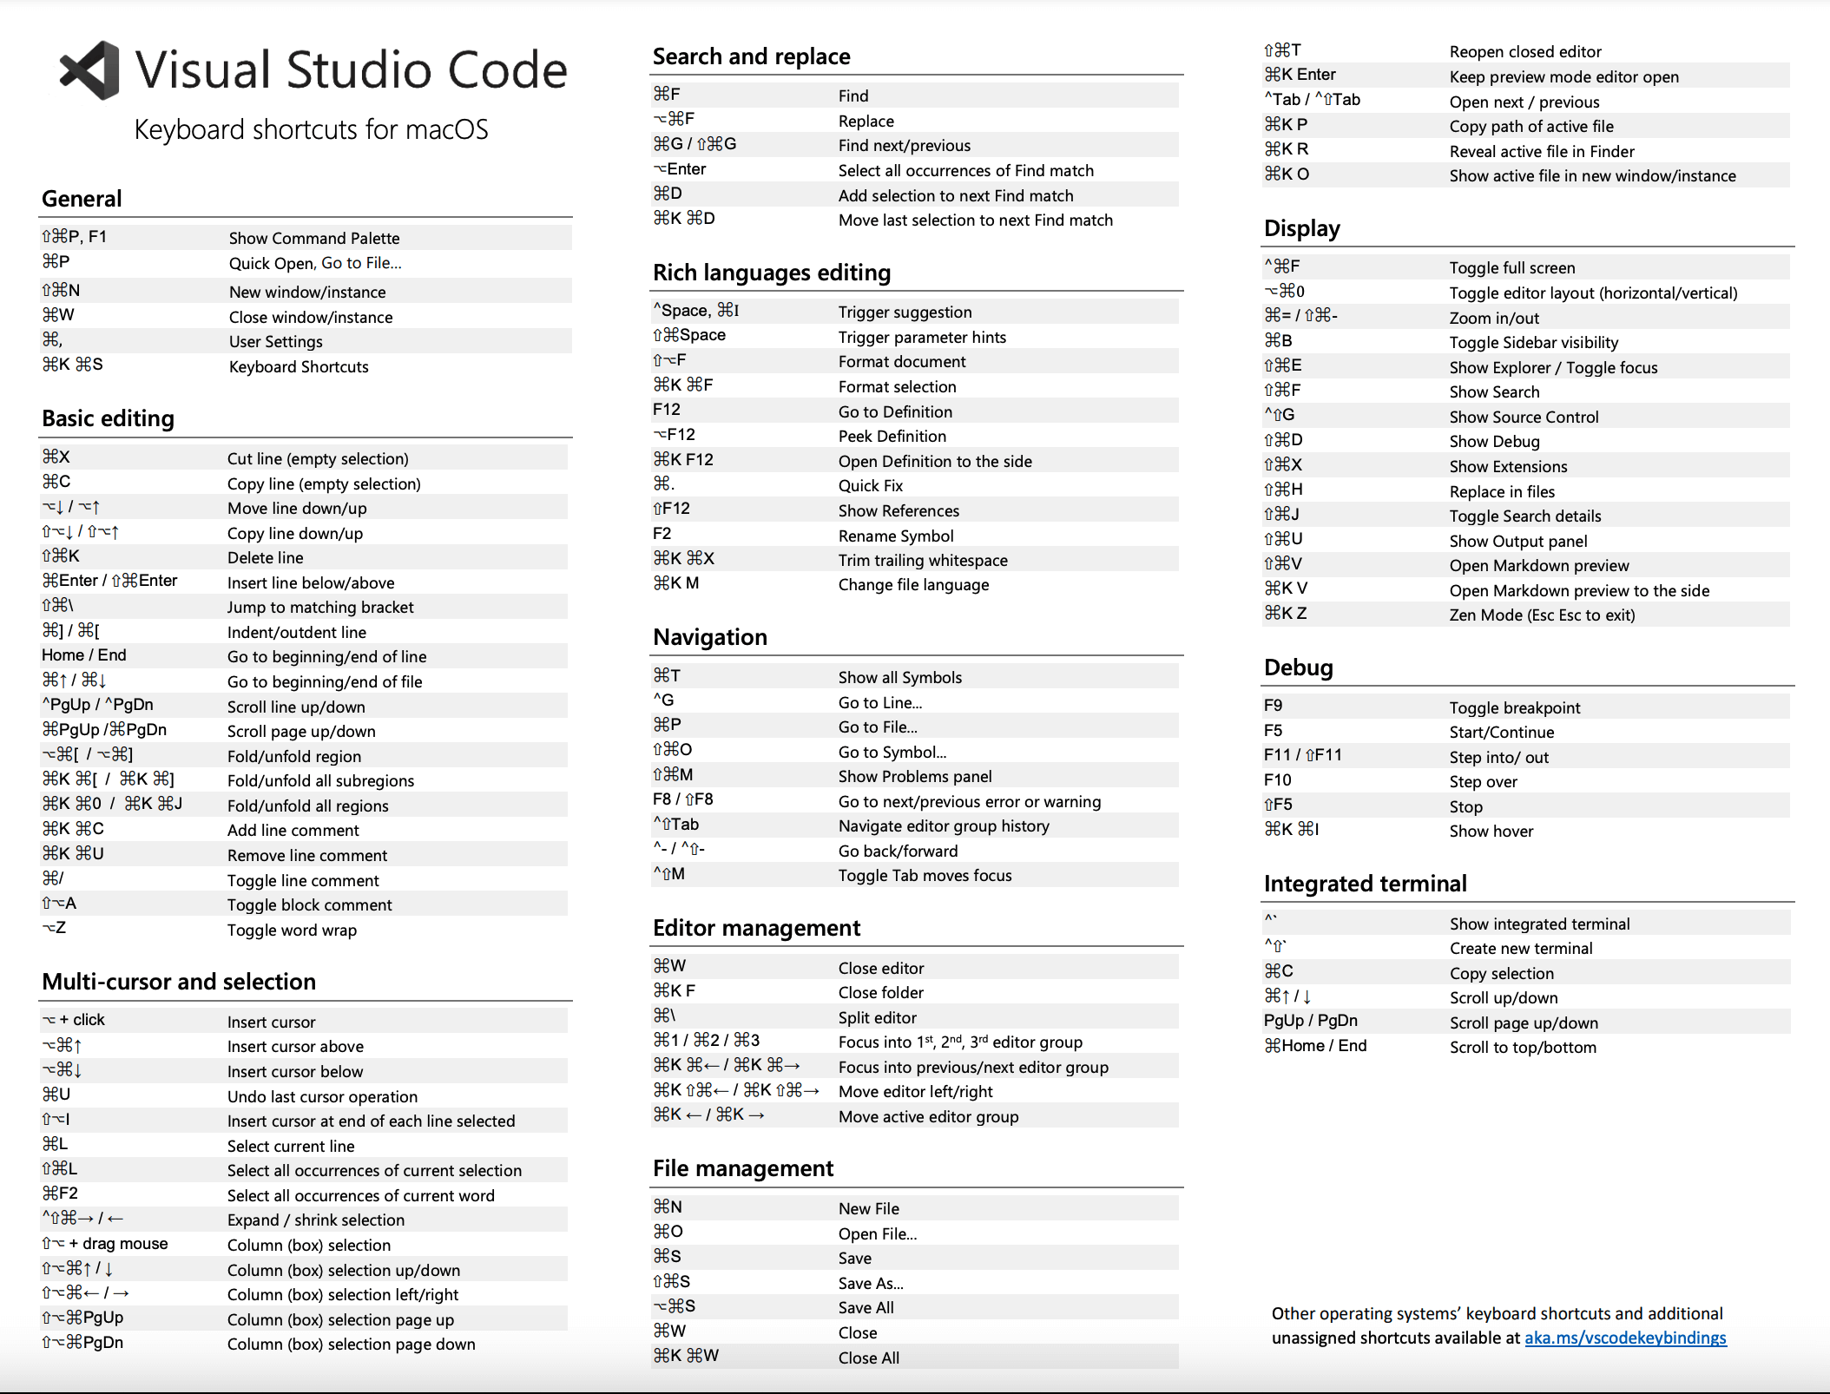
Task: Select the Show integrated terminal row
Action: [1539, 924]
